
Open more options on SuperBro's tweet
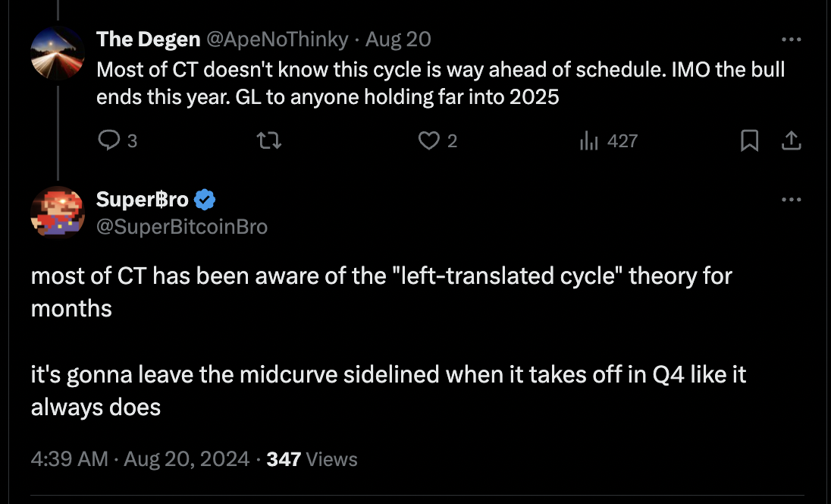(791, 200)
